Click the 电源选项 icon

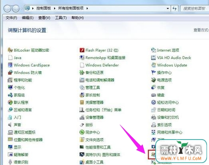[154, 80]
